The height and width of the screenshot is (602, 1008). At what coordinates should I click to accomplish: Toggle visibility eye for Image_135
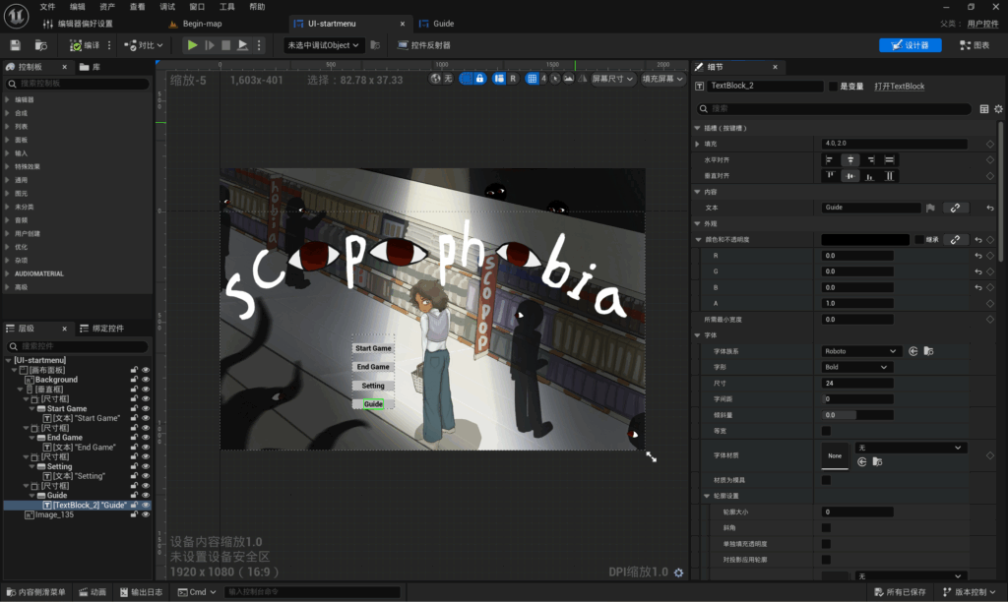click(x=146, y=514)
